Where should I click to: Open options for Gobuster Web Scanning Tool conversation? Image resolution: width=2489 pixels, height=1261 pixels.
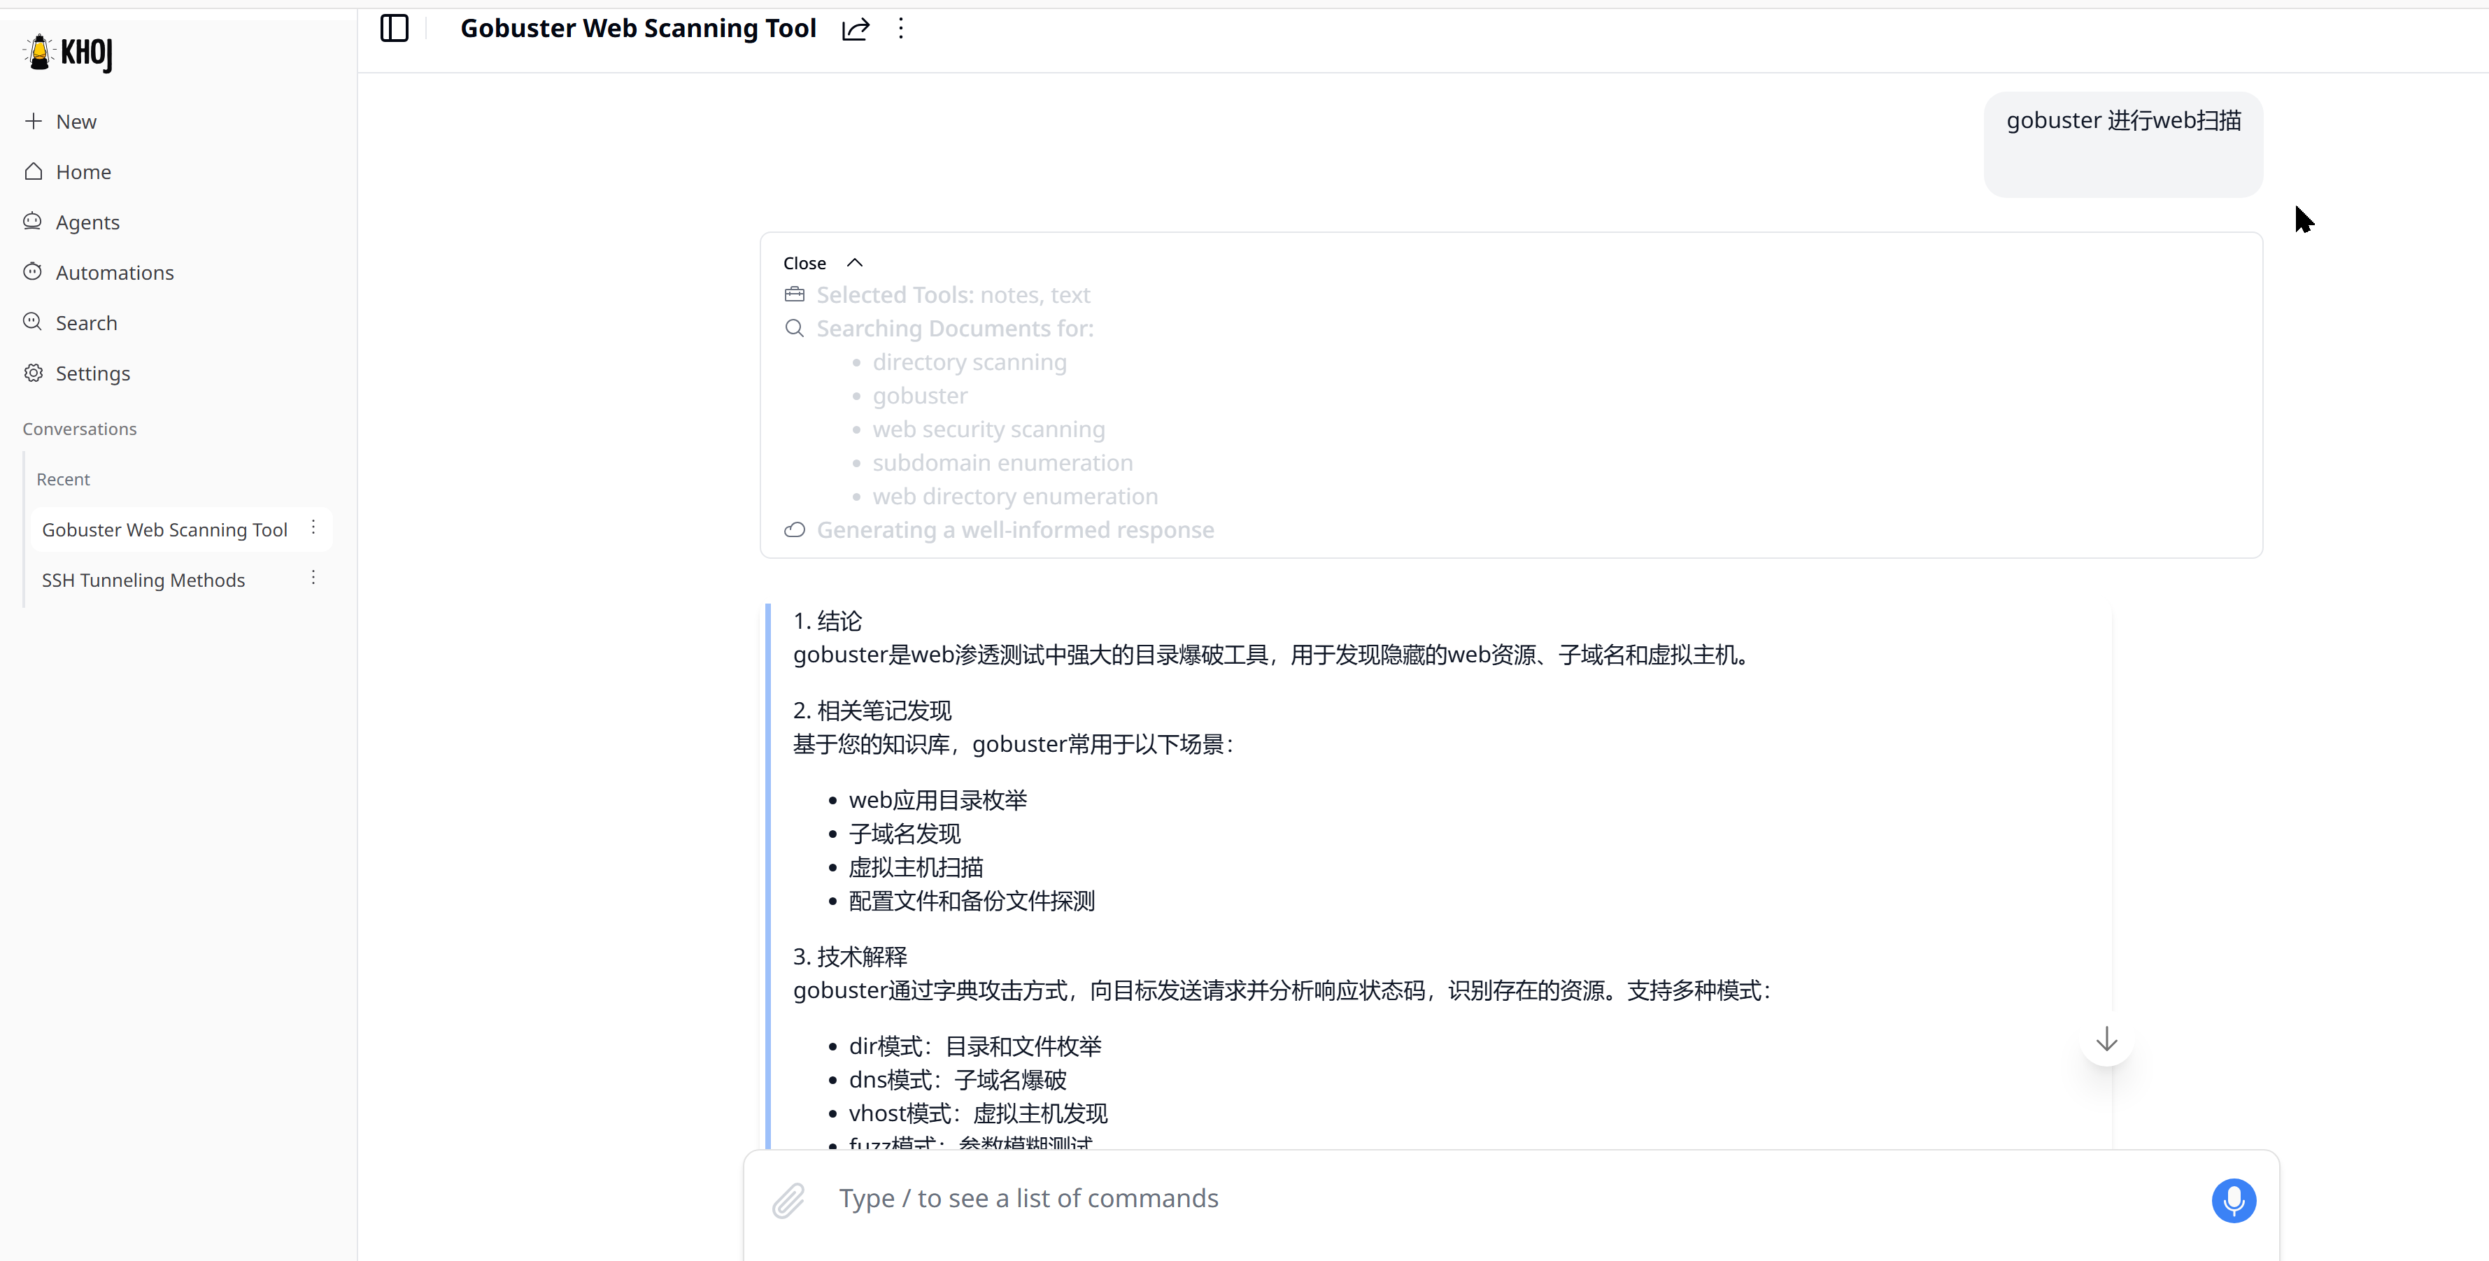(313, 527)
